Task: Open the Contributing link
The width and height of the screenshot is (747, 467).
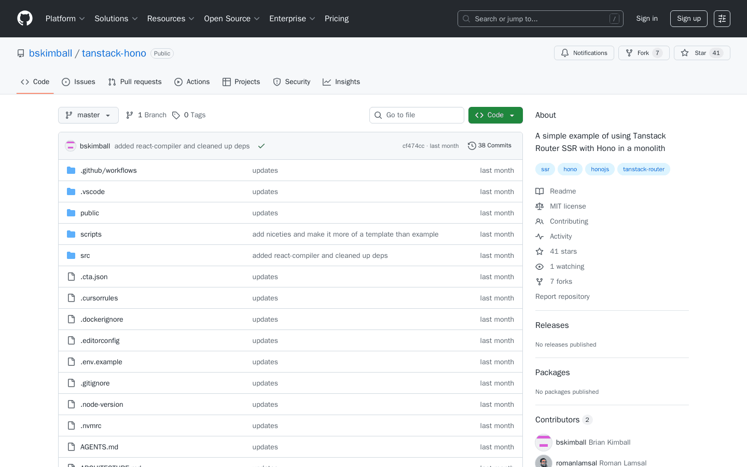Action: 562,221
